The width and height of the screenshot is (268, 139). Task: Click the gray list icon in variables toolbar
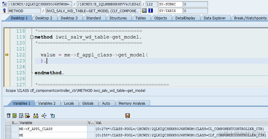[21, 116]
